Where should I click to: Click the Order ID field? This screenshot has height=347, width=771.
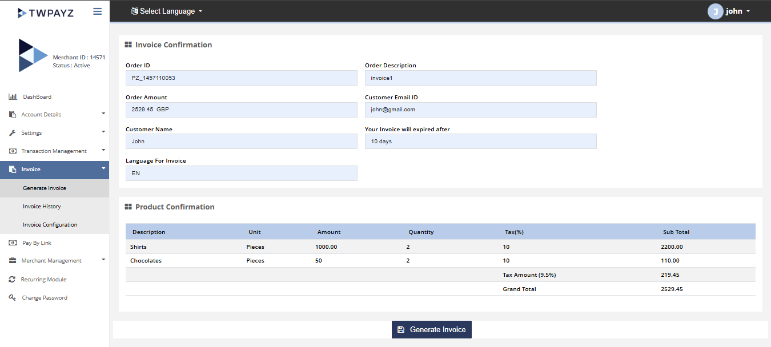coord(241,78)
